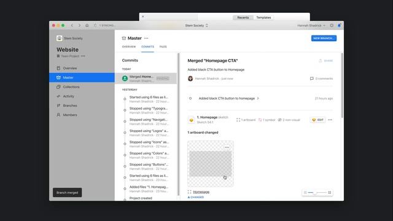This screenshot has height=221, width=393.
Task: Select the 'Added files 1. Homepag...' commit
Action: pyautogui.click(x=146, y=189)
